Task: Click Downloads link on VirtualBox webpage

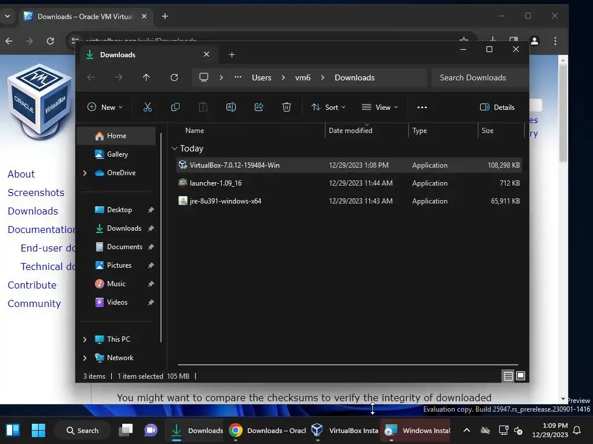Action: tap(33, 211)
